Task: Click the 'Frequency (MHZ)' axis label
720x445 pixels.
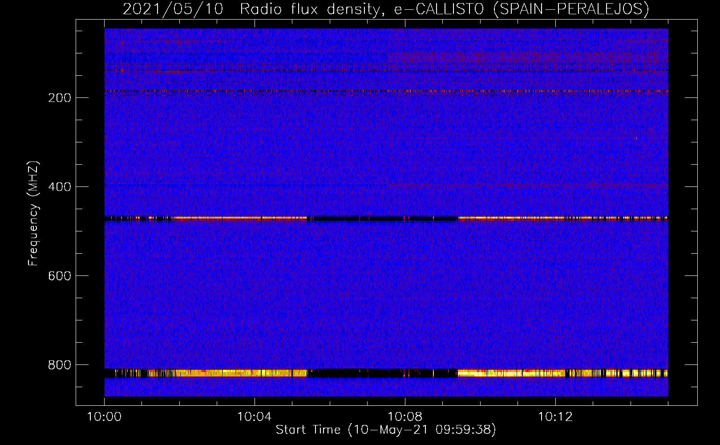Action: (x=33, y=213)
